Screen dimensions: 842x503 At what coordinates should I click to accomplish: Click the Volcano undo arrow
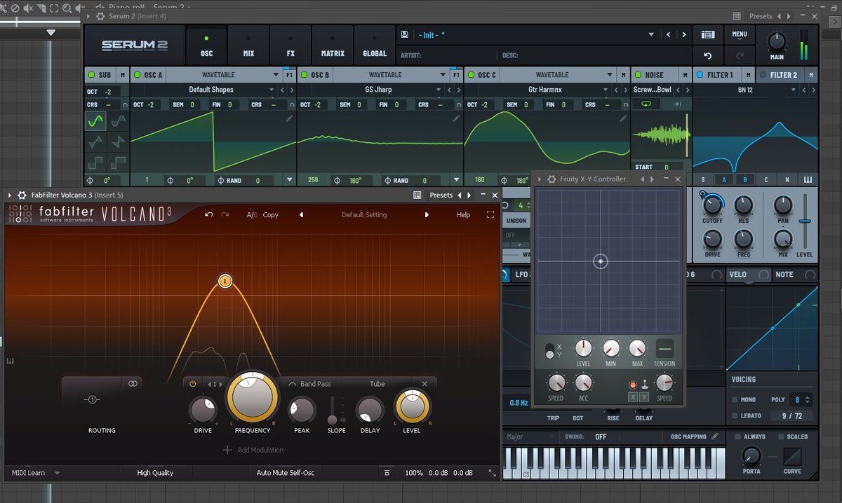coord(208,214)
